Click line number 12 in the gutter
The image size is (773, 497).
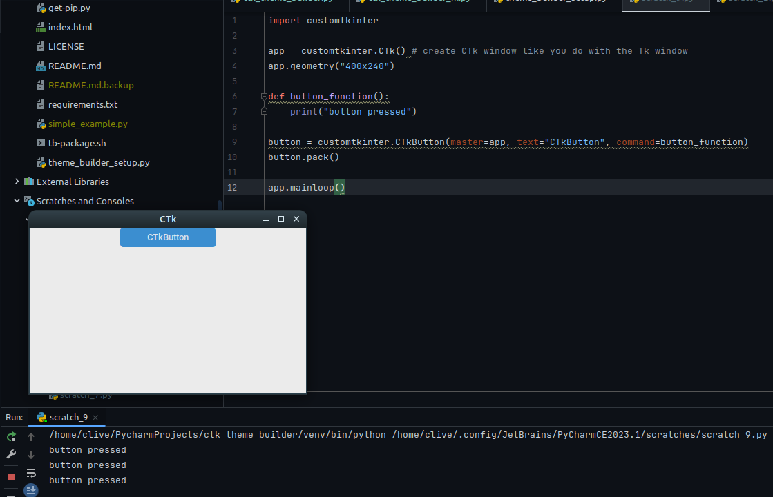pyautogui.click(x=233, y=186)
